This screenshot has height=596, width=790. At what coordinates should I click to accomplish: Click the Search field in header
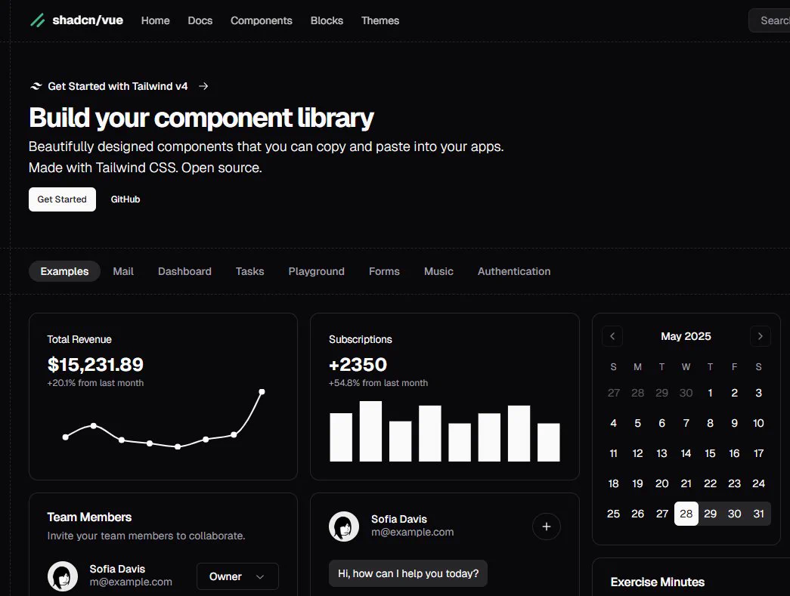coord(770,20)
